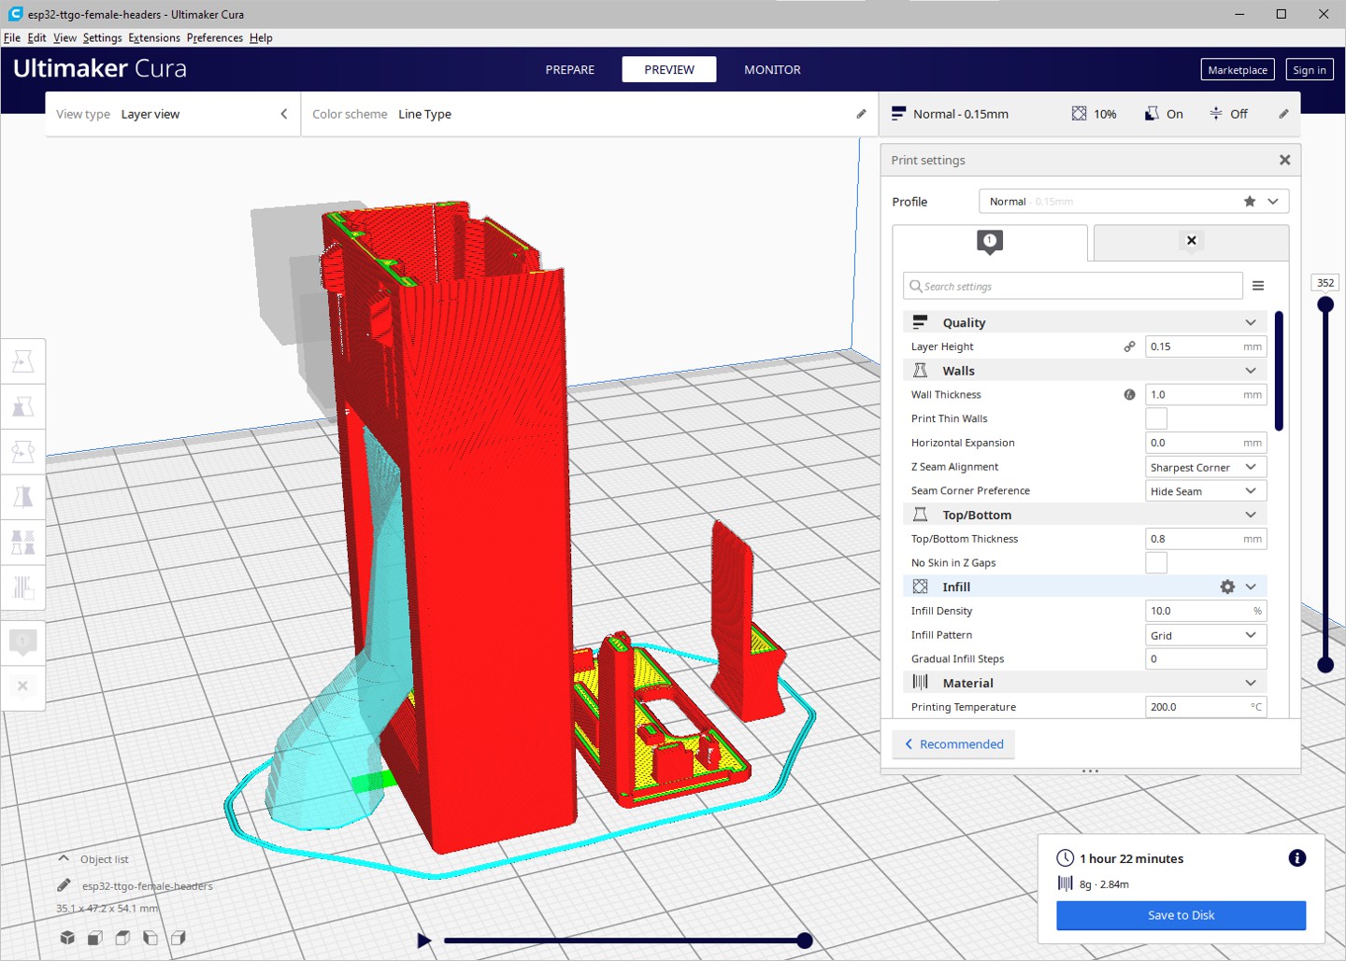Switch to disabled extruder tab

click(1191, 242)
